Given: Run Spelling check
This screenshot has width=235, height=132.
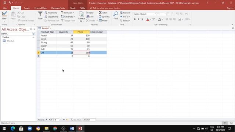Looking at the screenshot, I should point(104,16).
